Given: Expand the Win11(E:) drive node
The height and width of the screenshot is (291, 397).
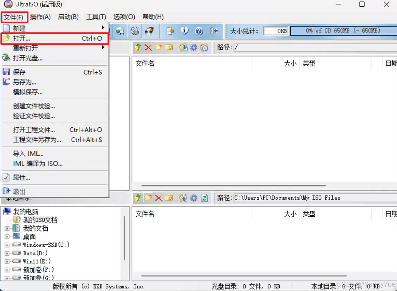Looking at the screenshot, I should (x=7, y=261).
